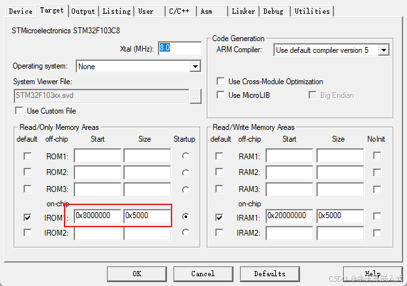The width and height of the screenshot is (407, 286).
Task: Enable NoInit for RAM3
Action: [377, 189]
